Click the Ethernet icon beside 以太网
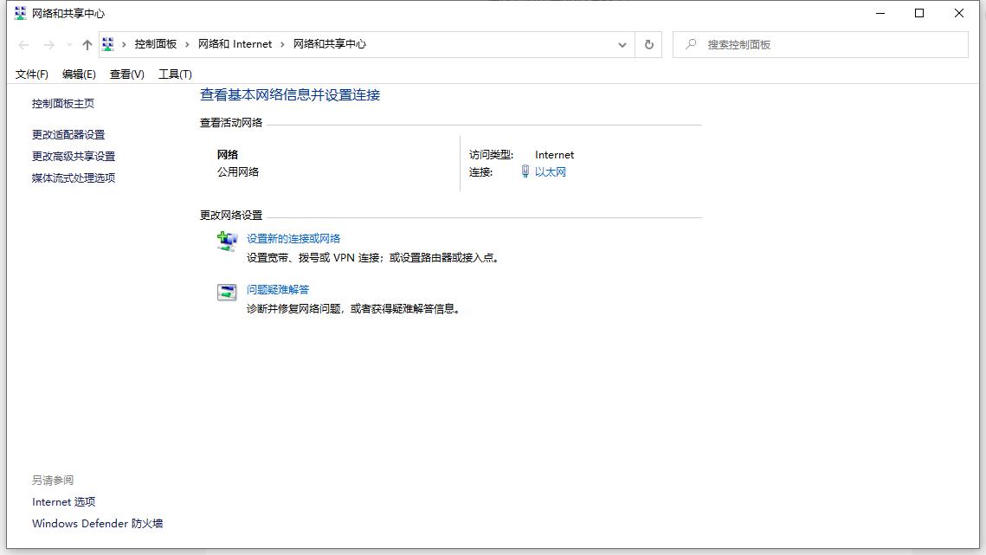The width and height of the screenshot is (986, 555). coord(526,171)
